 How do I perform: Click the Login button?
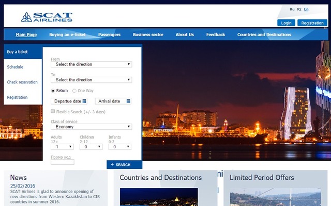(x=286, y=23)
